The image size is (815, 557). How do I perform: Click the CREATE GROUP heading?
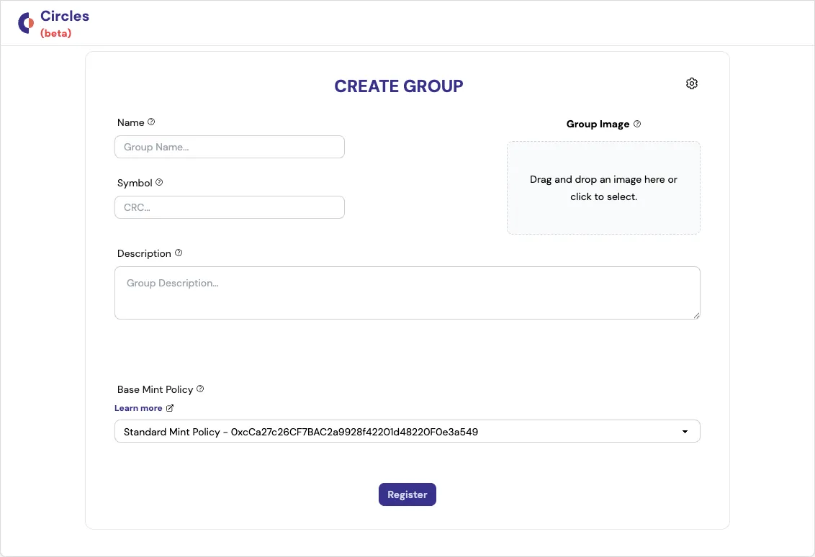pos(399,86)
